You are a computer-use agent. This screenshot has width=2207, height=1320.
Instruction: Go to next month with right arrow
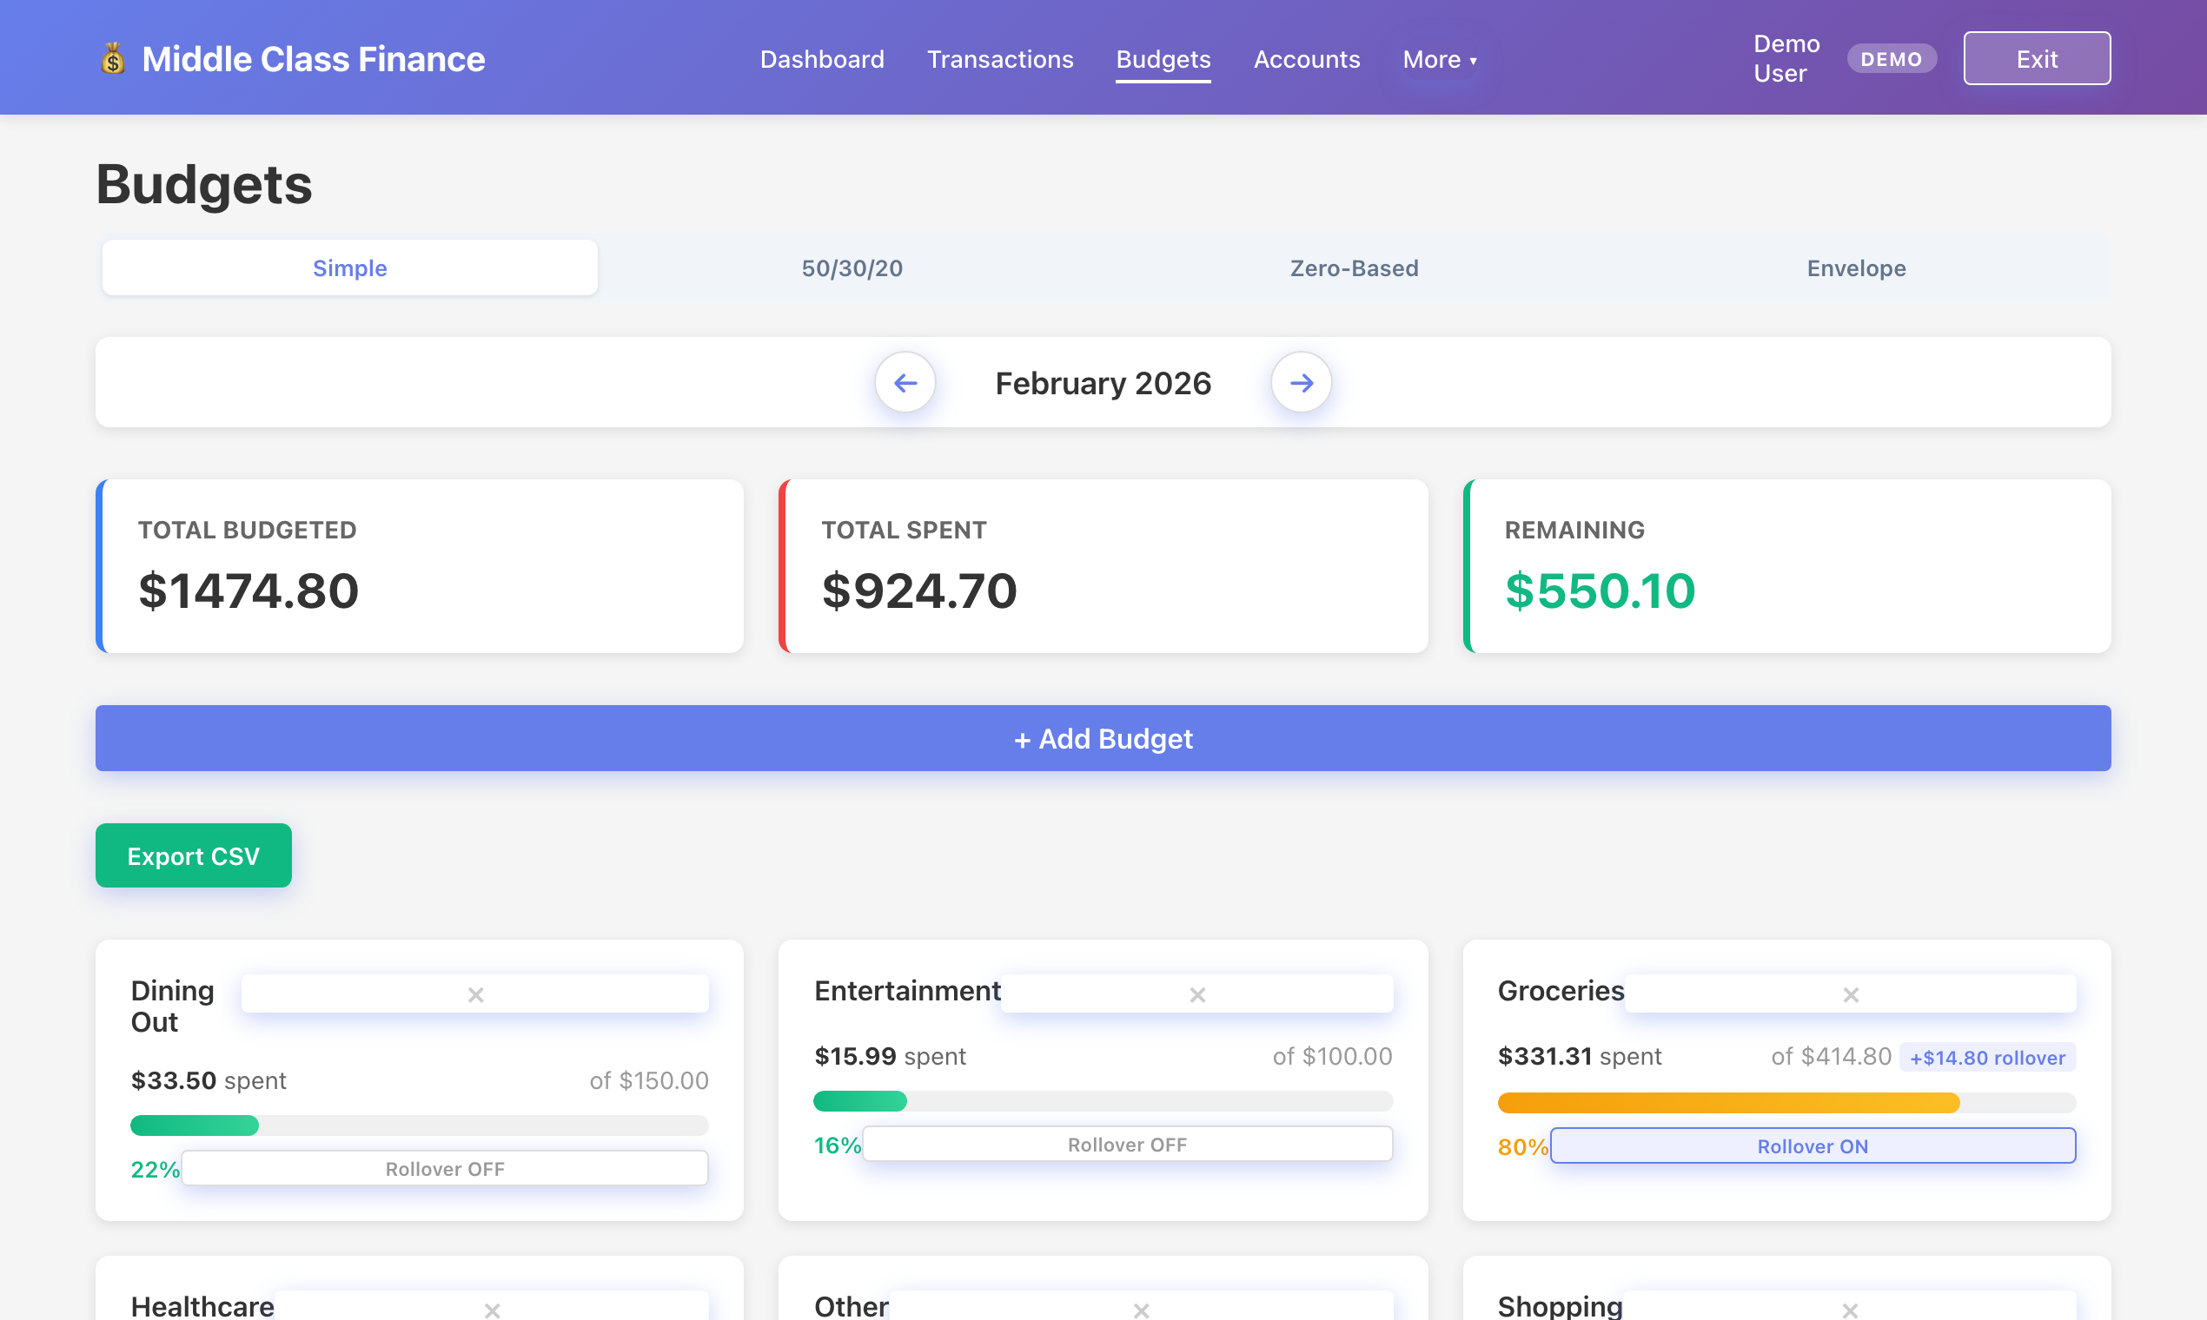pos(1301,381)
